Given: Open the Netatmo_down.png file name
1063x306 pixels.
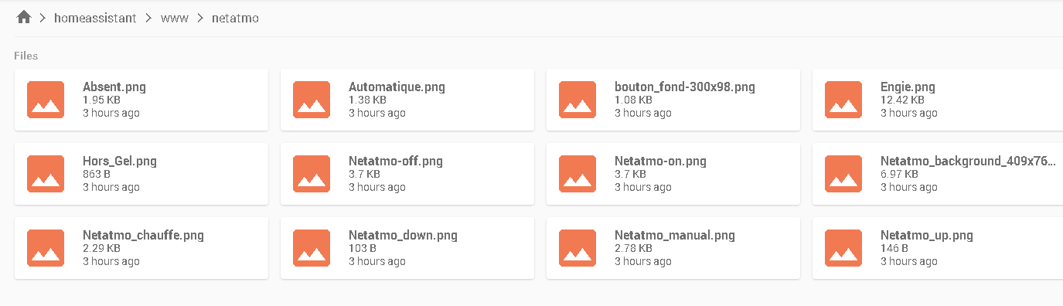Looking at the screenshot, I should coord(403,236).
